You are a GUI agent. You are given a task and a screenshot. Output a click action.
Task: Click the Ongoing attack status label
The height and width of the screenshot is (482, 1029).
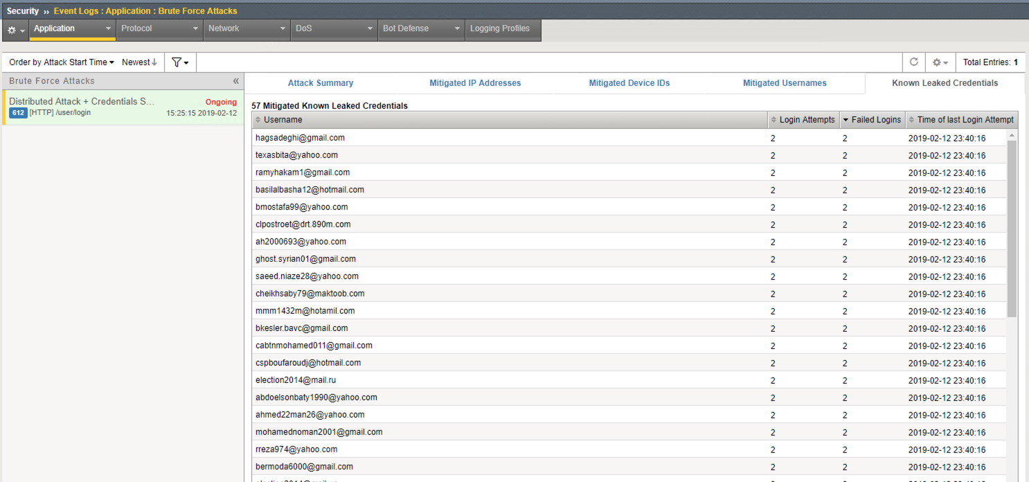pos(221,102)
